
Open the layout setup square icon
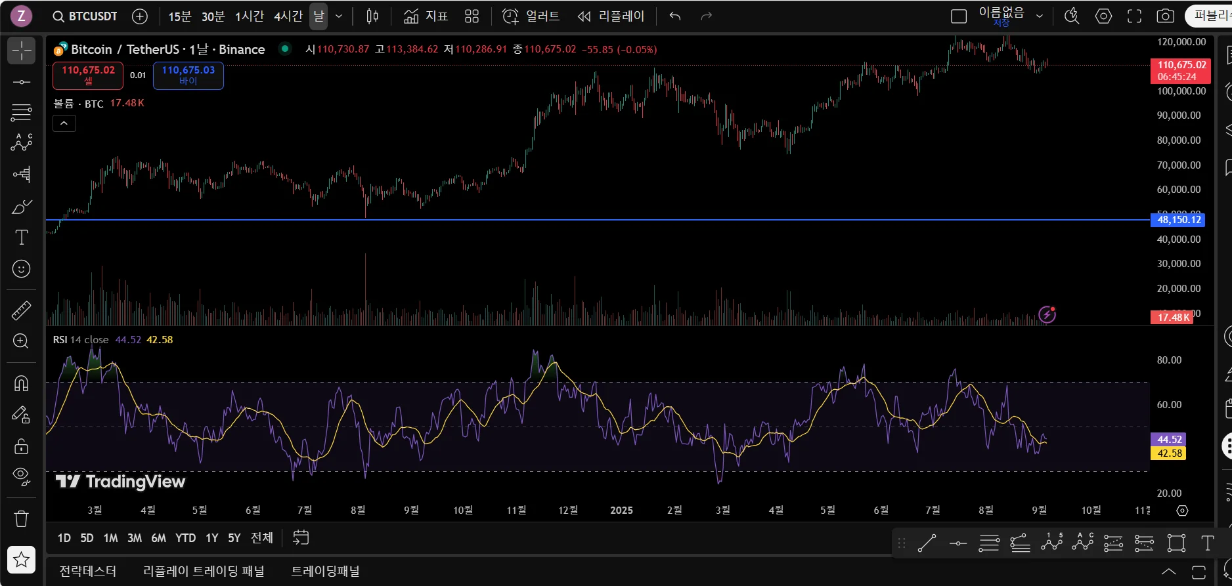(x=959, y=16)
